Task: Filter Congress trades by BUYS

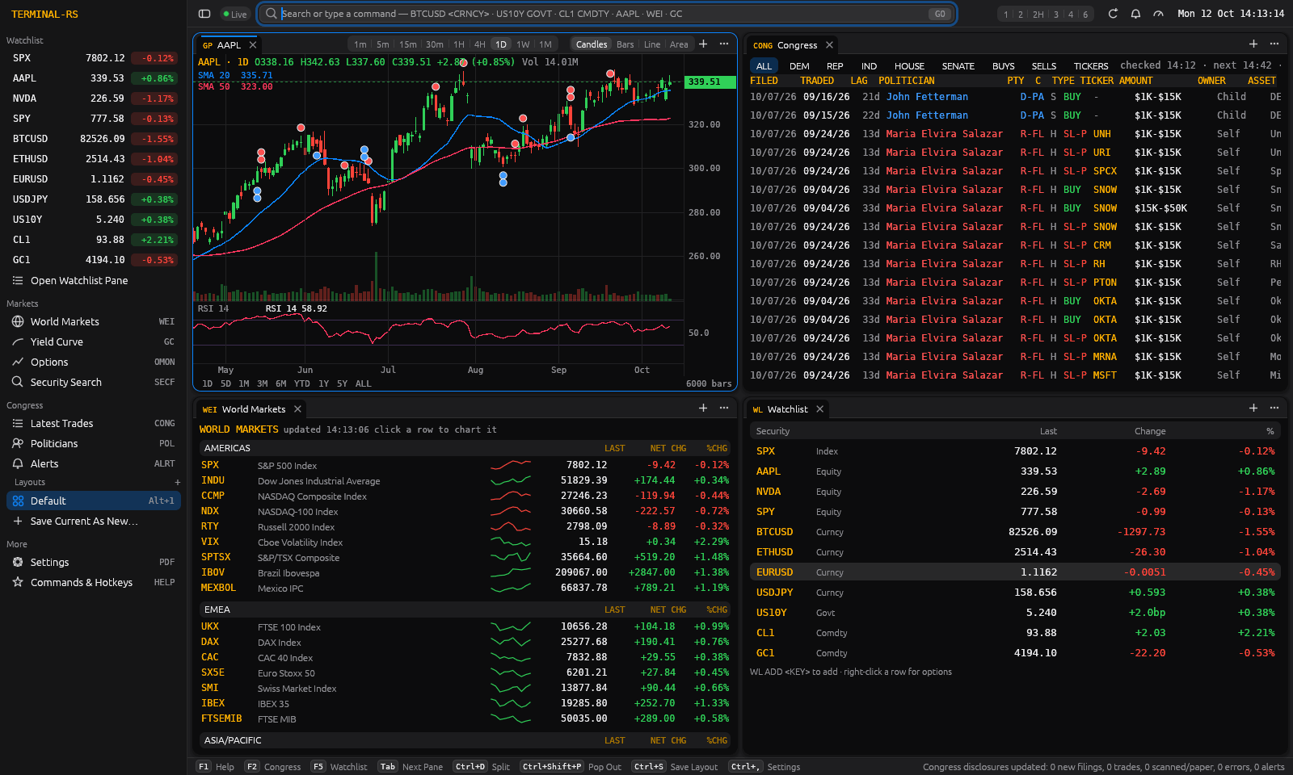Action: coord(1004,66)
